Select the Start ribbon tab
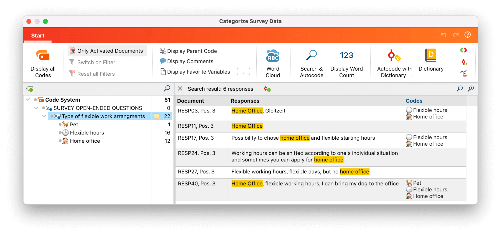Image resolution: width=501 pixels, height=235 pixels. point(38,35)
